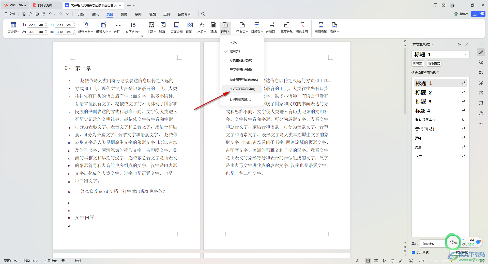The width and height of the screenshot is (488, 264).
Task: Toggle 禁止用于当前段落(S) option
Action: pos(242,80)
